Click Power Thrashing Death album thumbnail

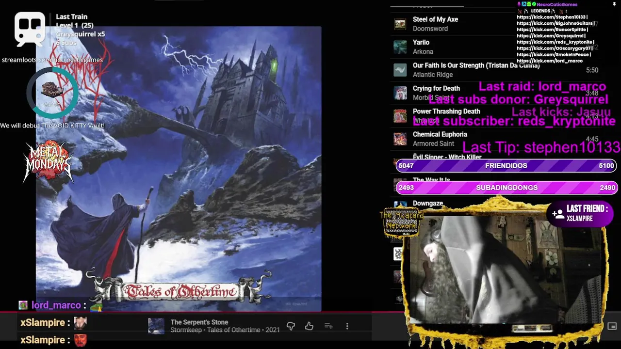click(x=400, y=116)
